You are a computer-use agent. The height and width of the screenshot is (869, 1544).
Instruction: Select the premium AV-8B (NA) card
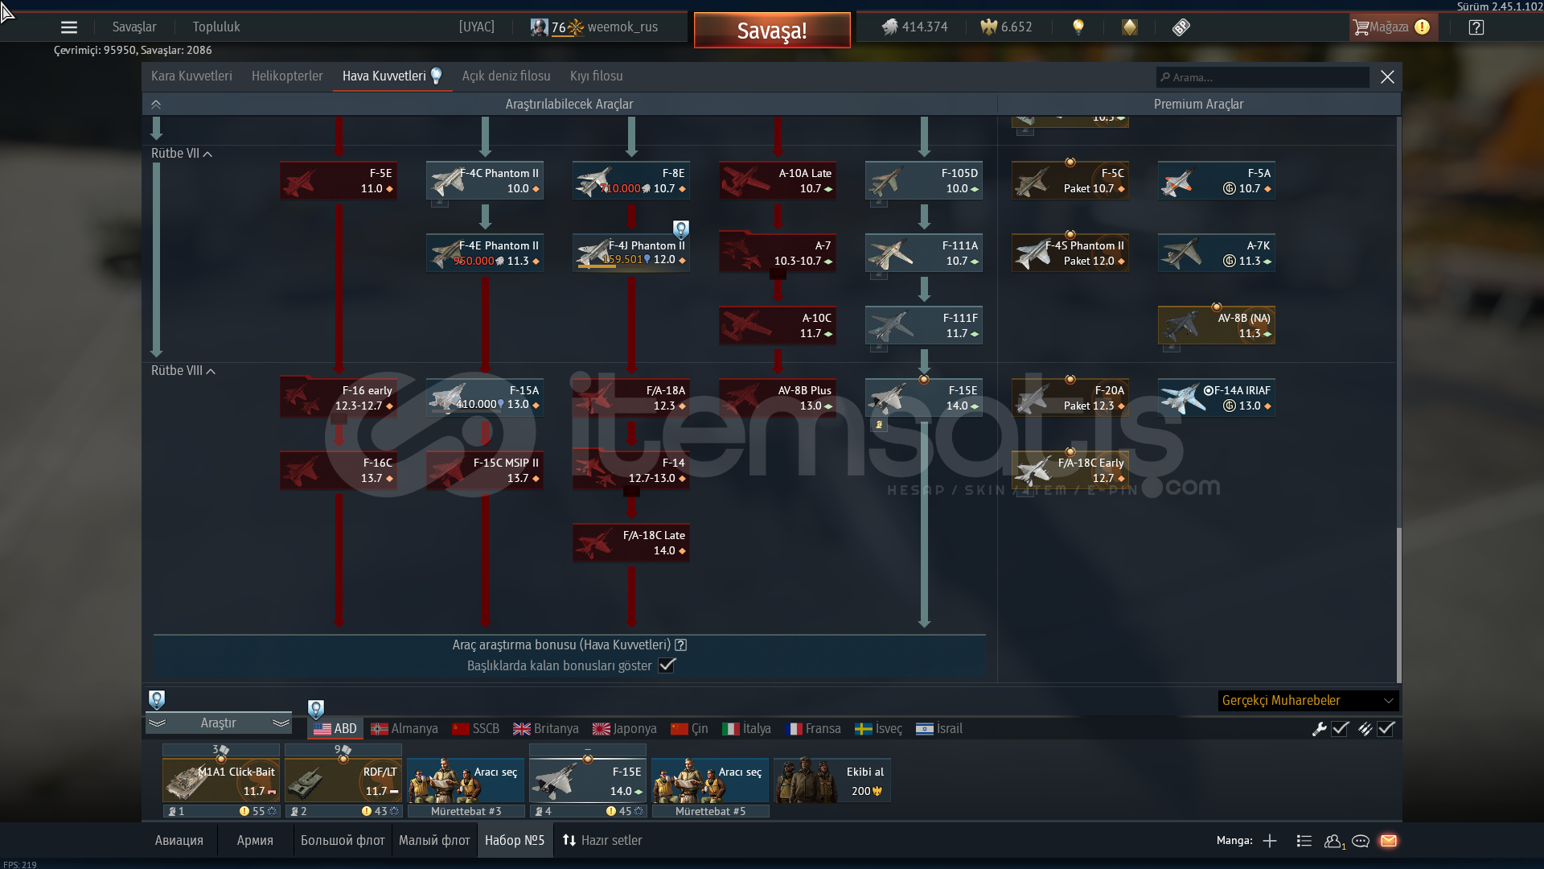[1217, 325]
